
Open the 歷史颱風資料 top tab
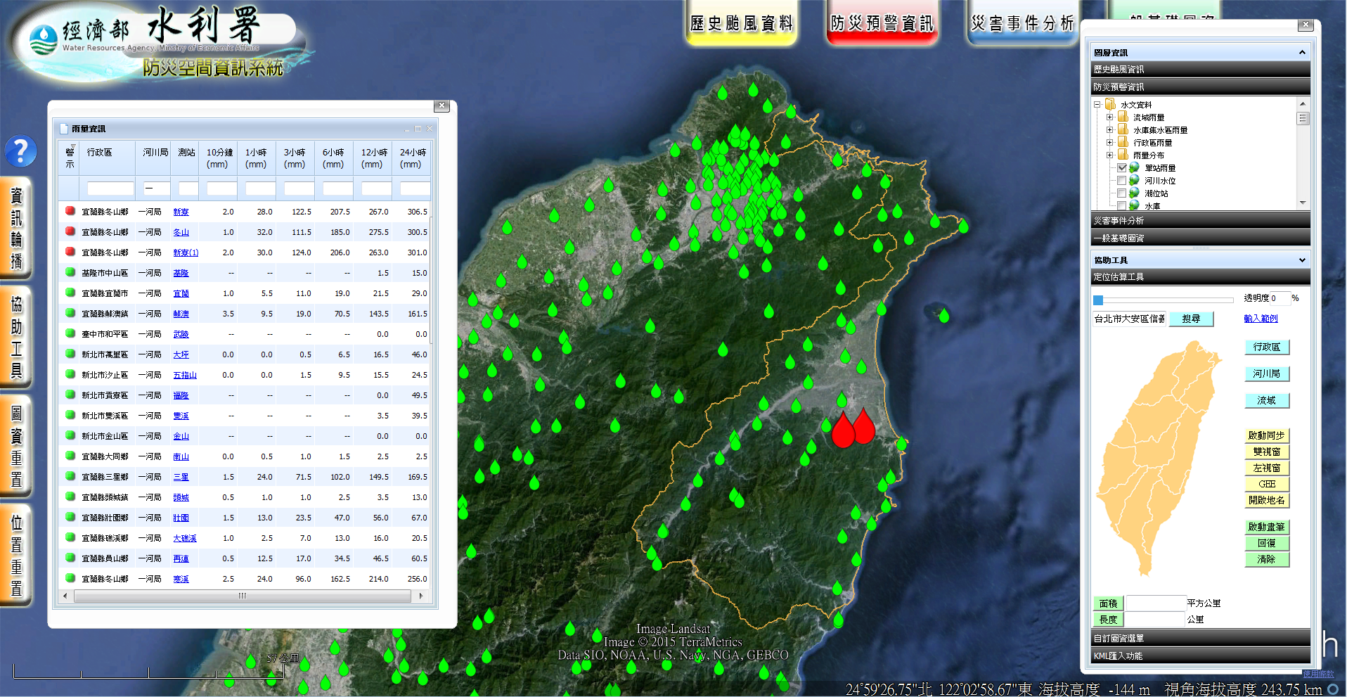tap(742, 23)
